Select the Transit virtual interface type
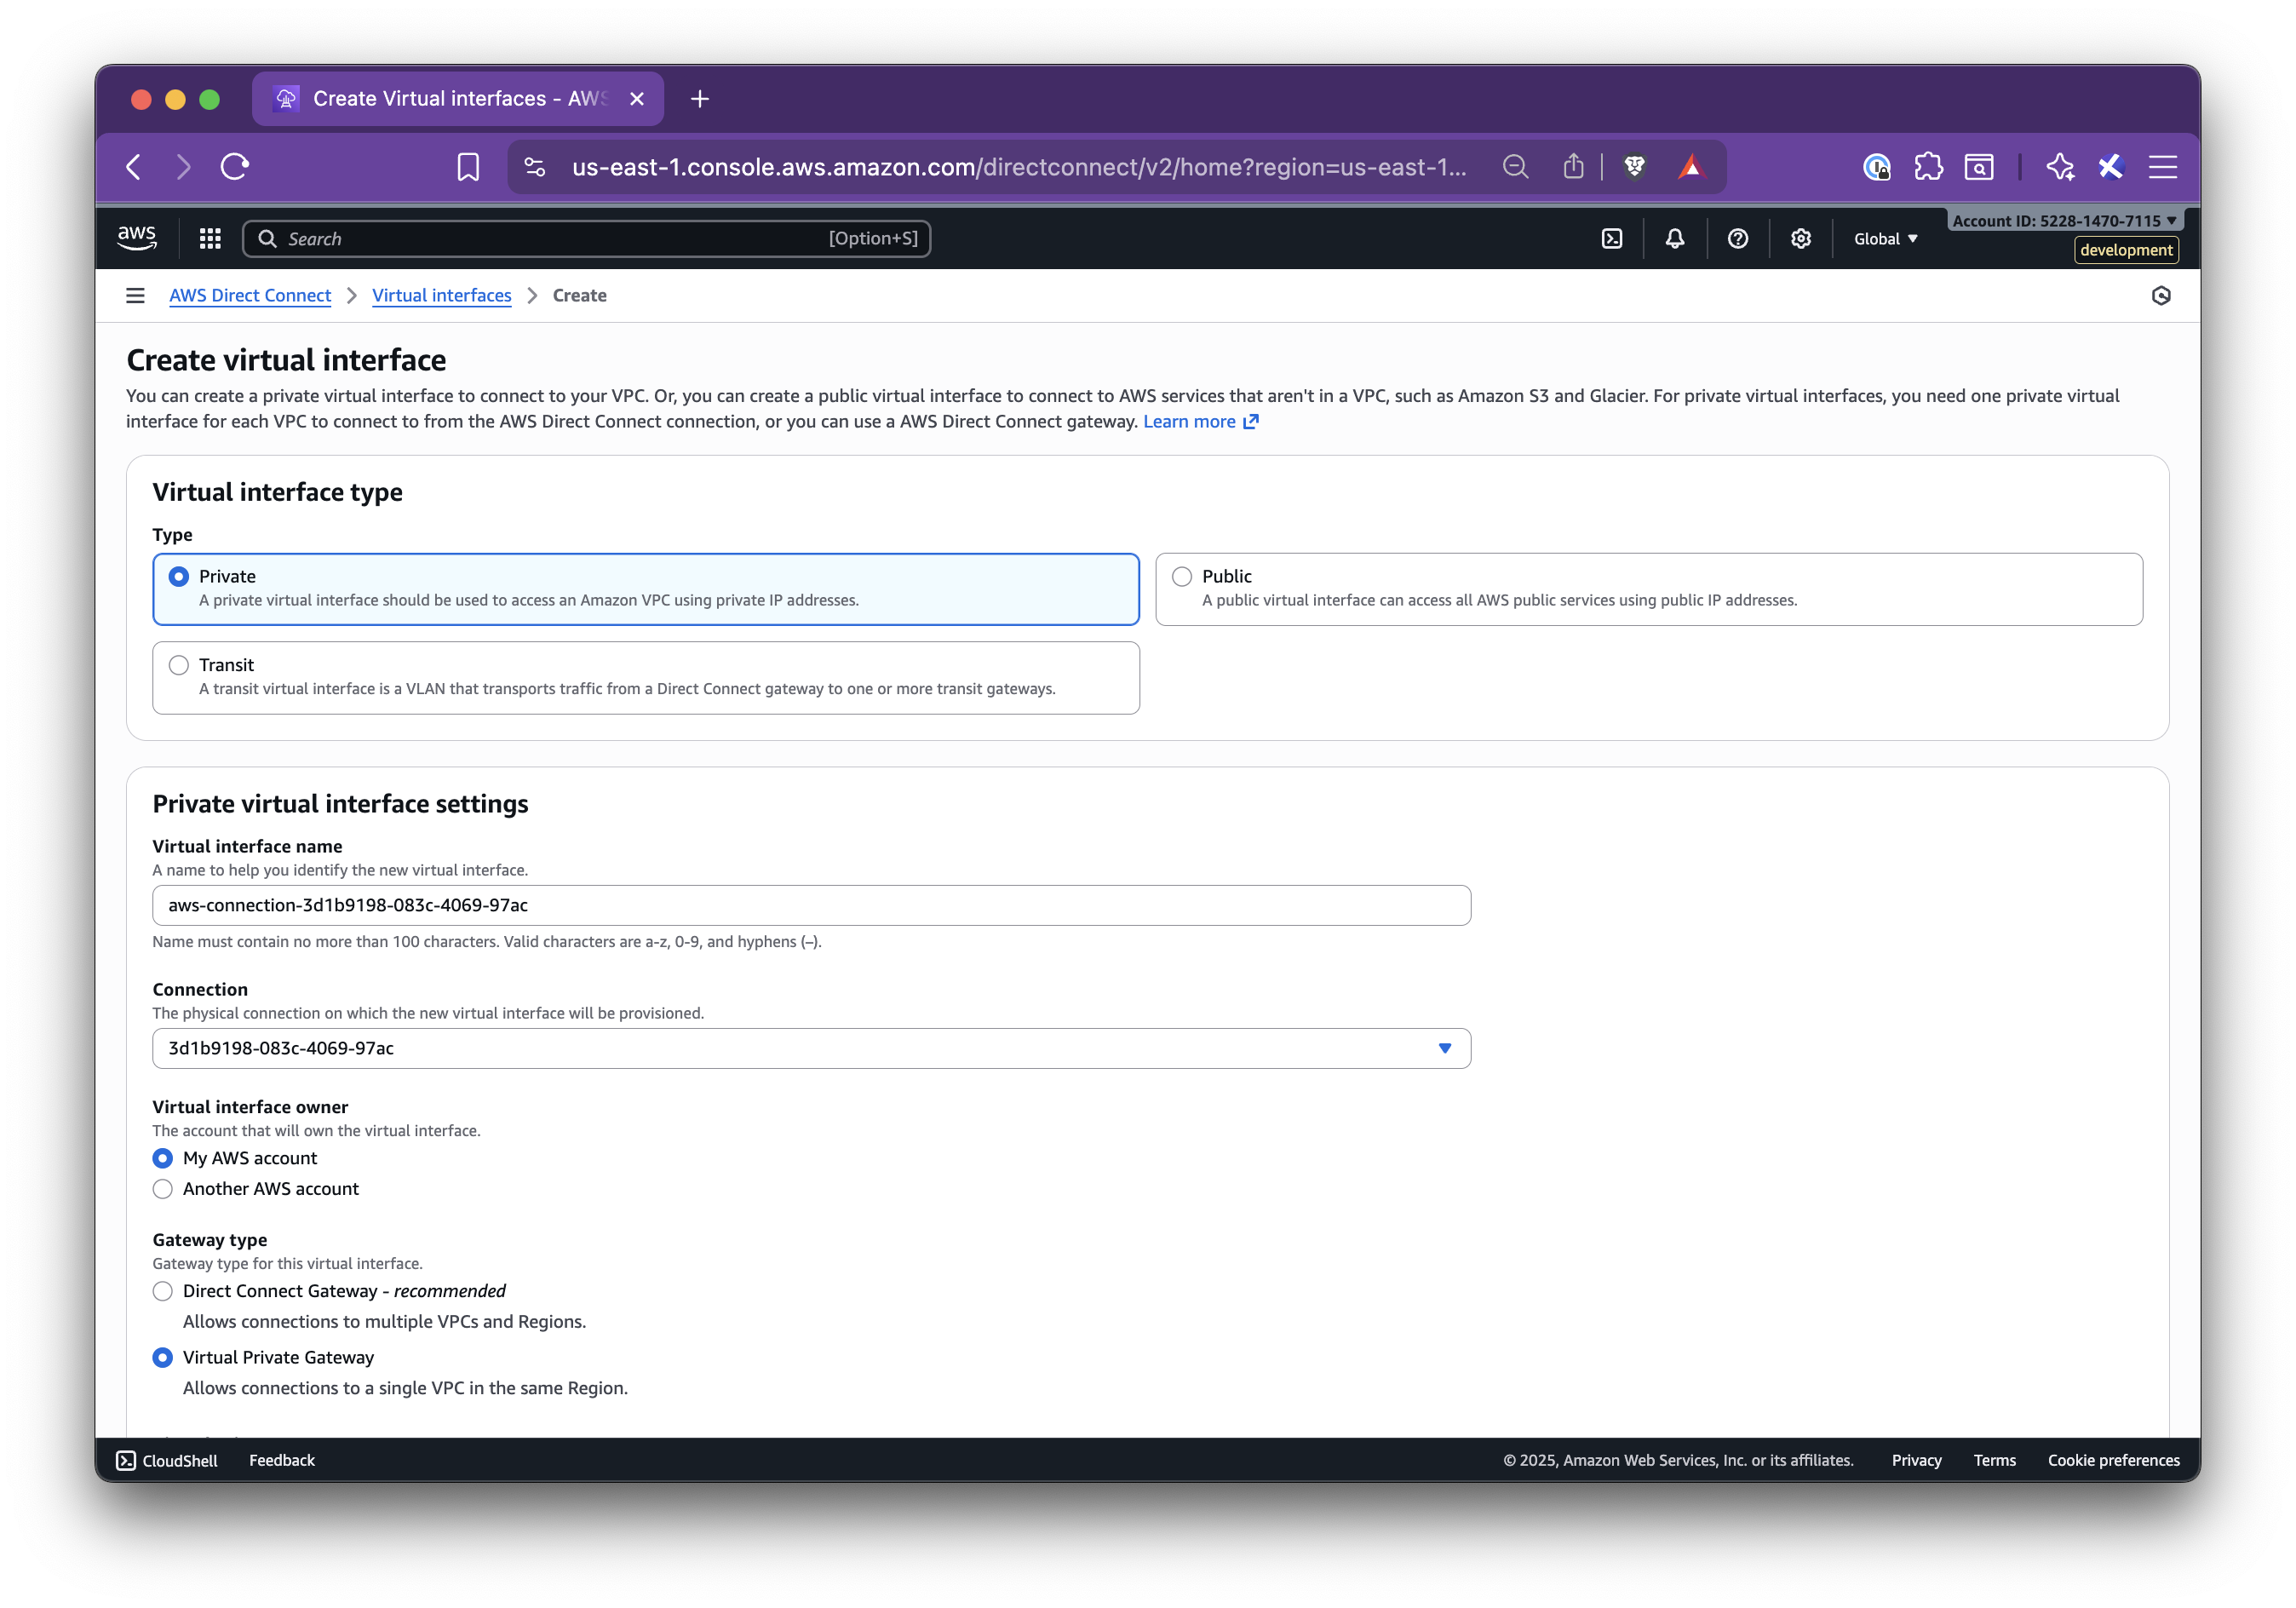The image size is (2296, 1608). coord(179,664)
